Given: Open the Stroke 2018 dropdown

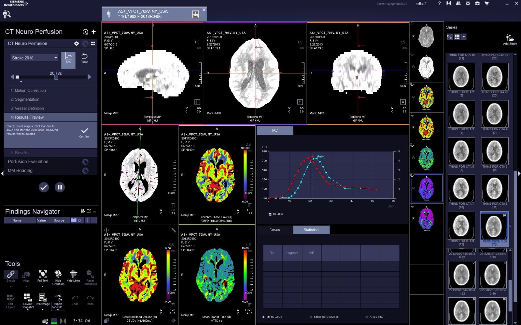Looking at the screenshot, I should (x=34, y=58).
